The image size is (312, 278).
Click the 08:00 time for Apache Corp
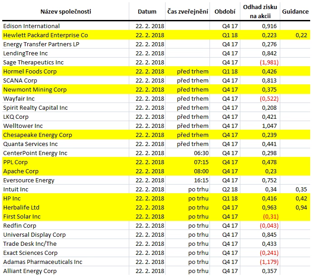(x=201, y=171)
